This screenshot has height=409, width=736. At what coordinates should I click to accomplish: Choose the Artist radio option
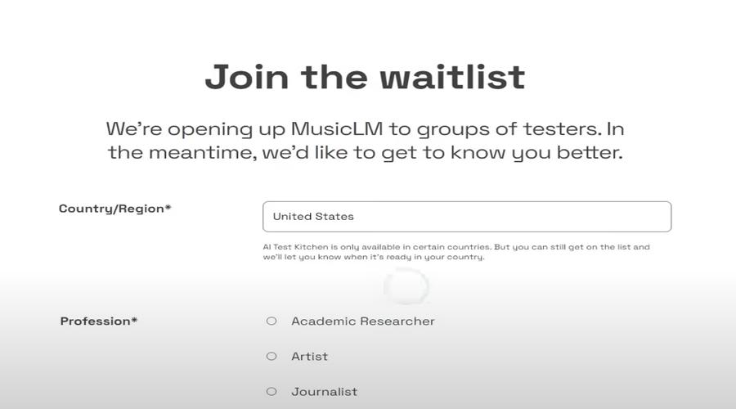pos(272,357)
